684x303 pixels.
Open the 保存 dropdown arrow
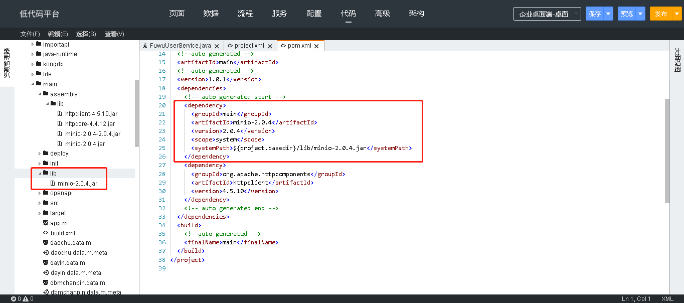coord(608,14)
